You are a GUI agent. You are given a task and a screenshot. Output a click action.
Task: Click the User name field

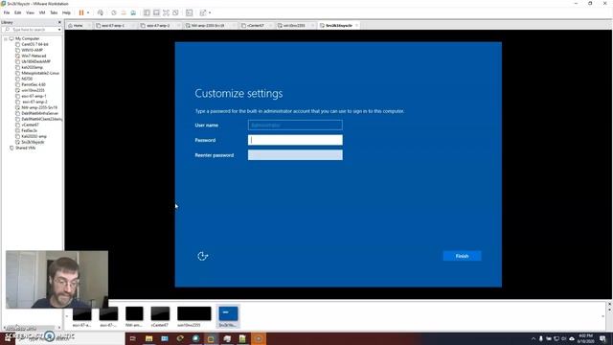tap(295, 126)
